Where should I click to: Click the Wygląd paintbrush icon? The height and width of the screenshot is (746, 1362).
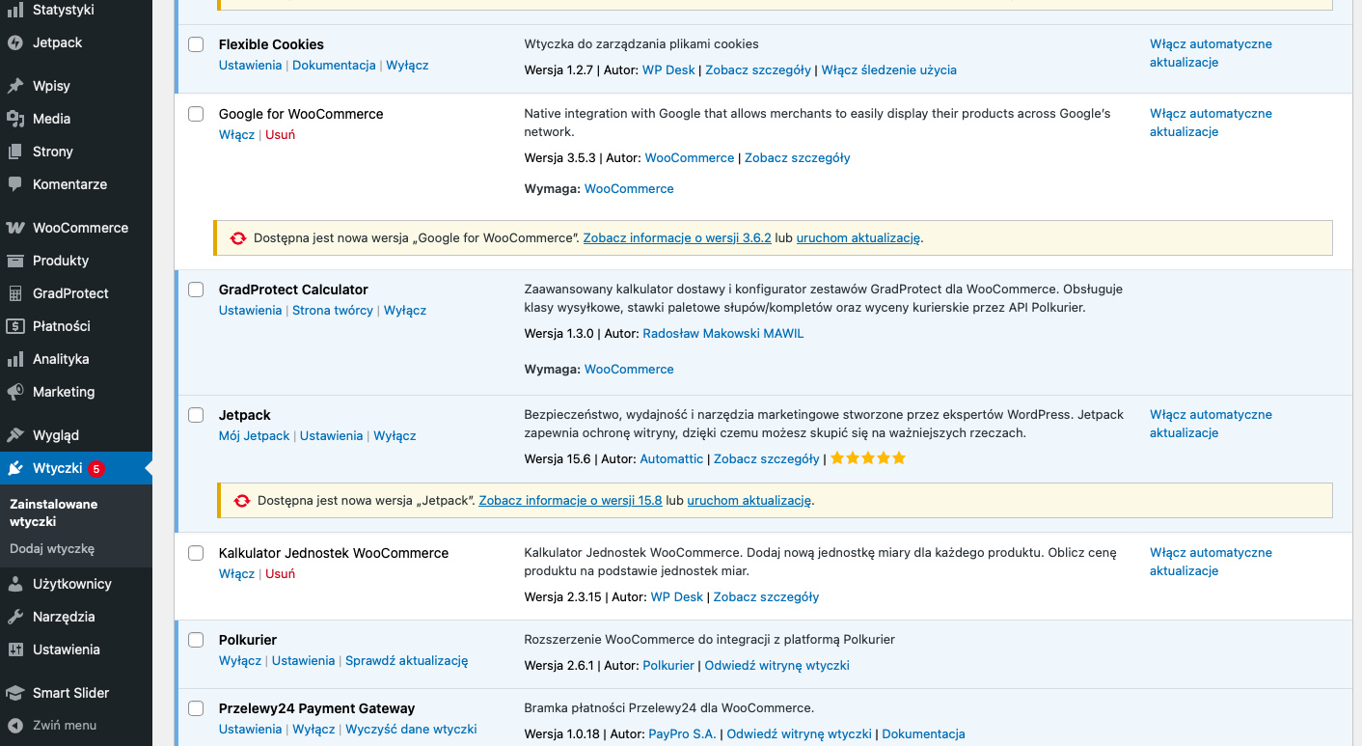(x=15, y=435)
